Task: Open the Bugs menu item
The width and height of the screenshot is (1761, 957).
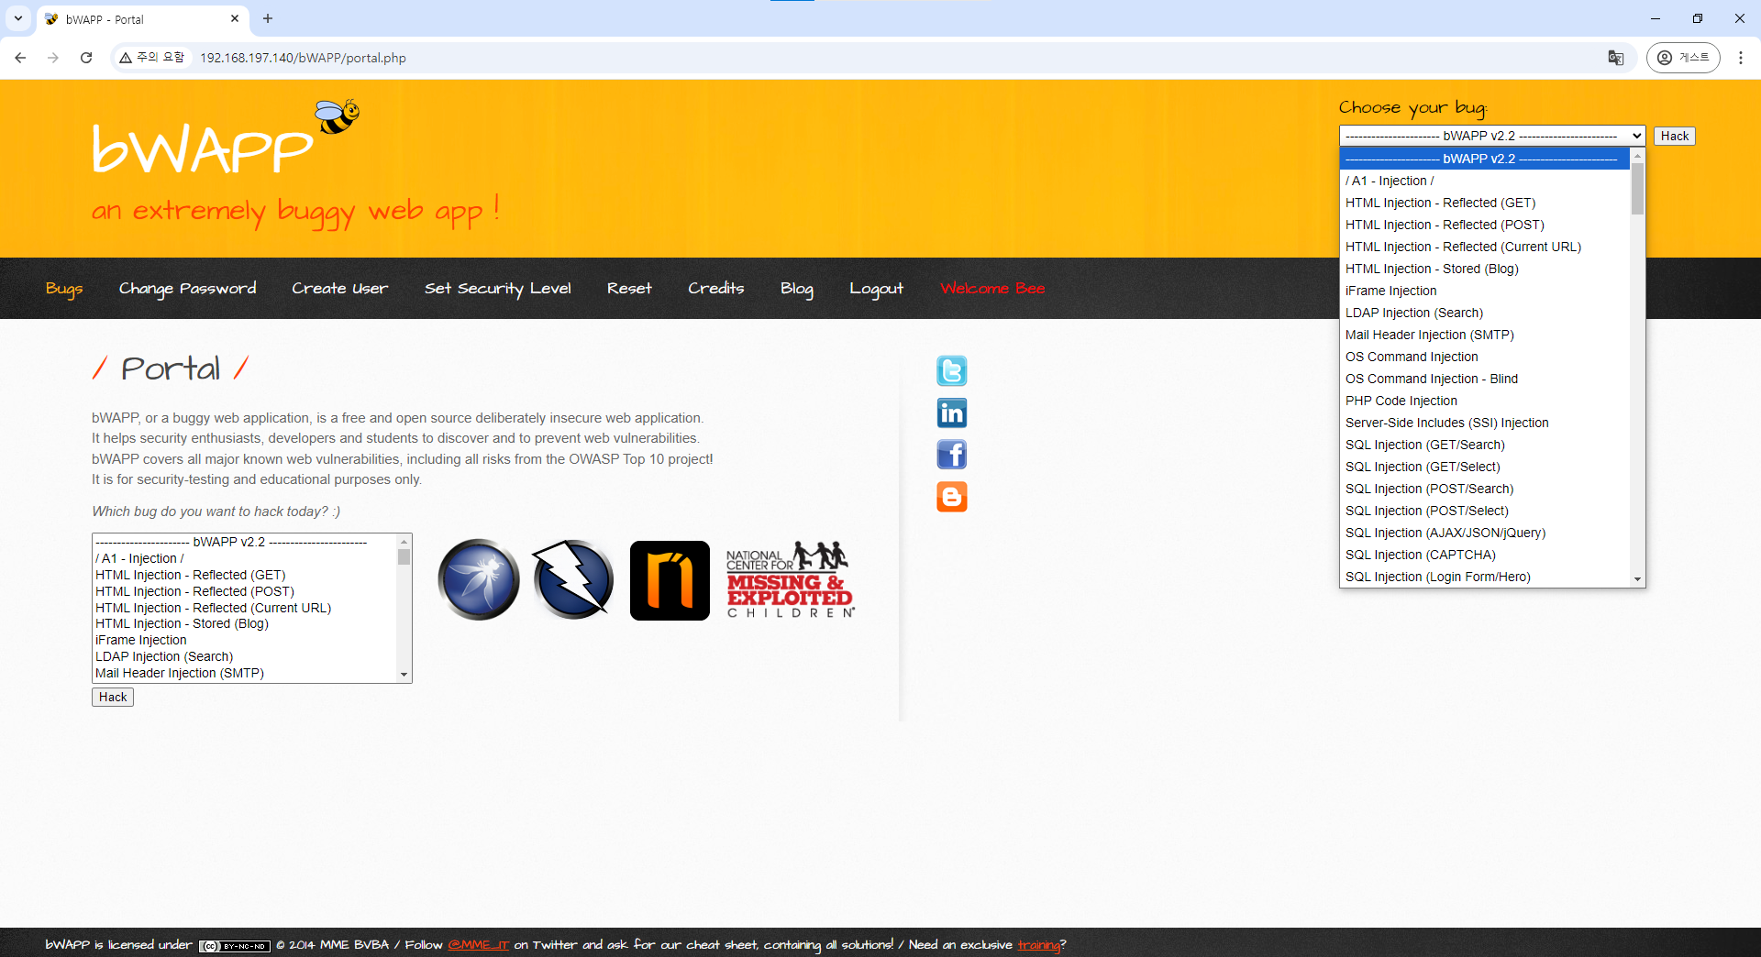Action: 64,289
